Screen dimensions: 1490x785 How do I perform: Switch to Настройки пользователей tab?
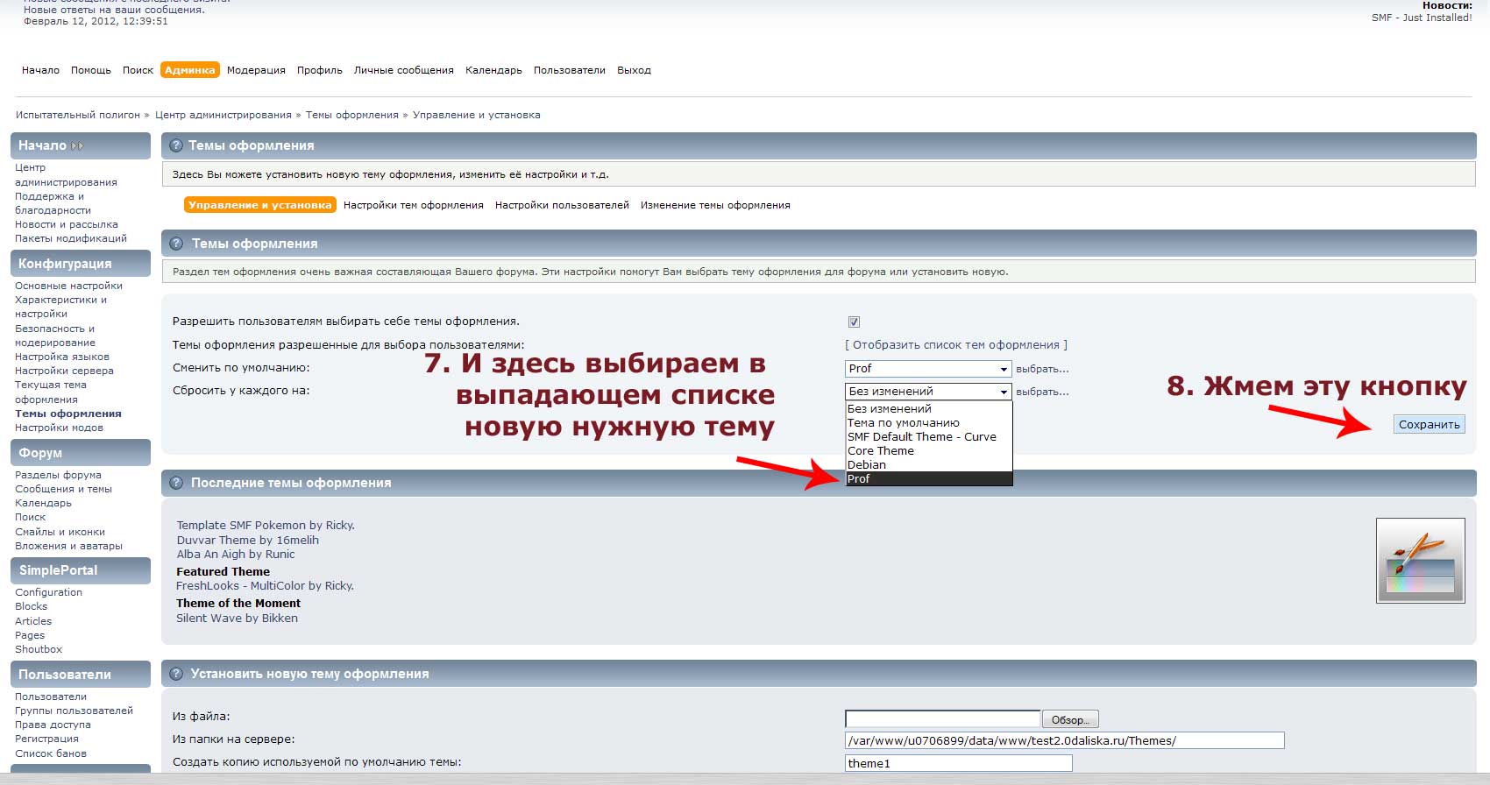(x=562, y=205)
